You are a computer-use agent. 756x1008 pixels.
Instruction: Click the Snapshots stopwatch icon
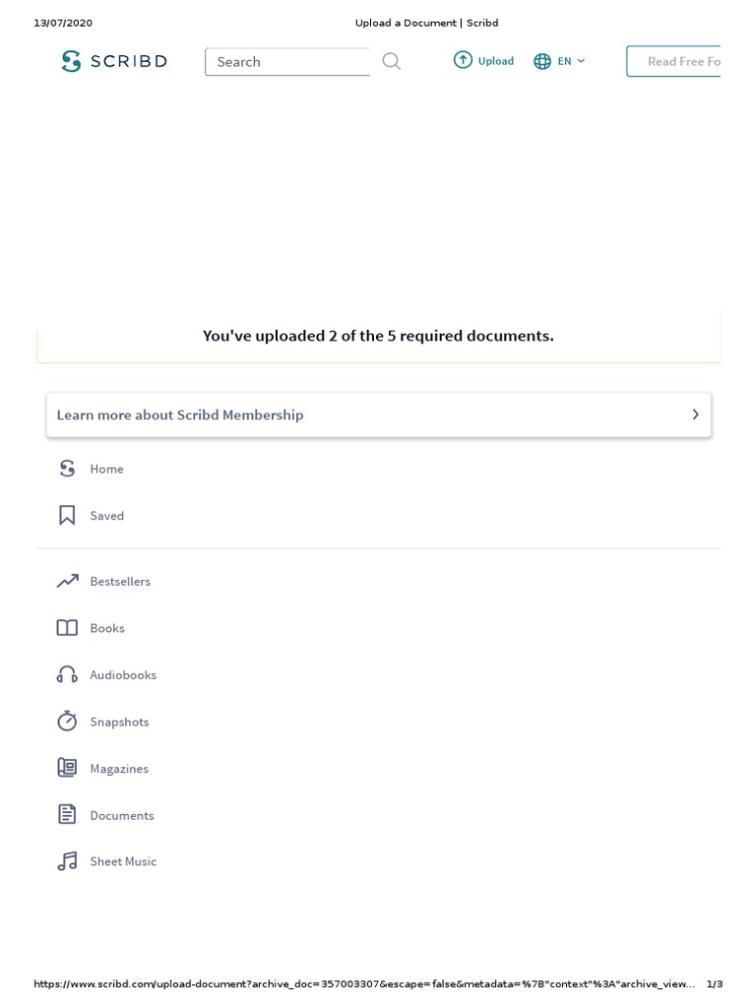(x=67, y=722)
